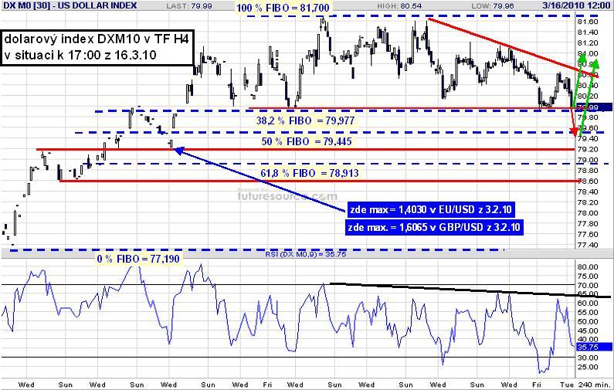The image size is (614, 390).
Task: Click the 79.40 price axis label
Action: coord(588,138)
